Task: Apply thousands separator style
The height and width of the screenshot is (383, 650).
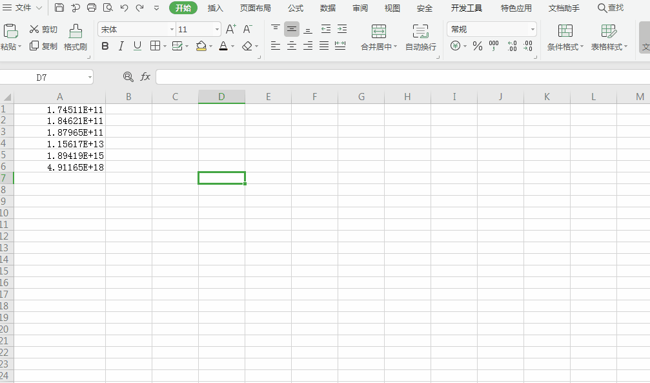Action: [x=494, y=46]
